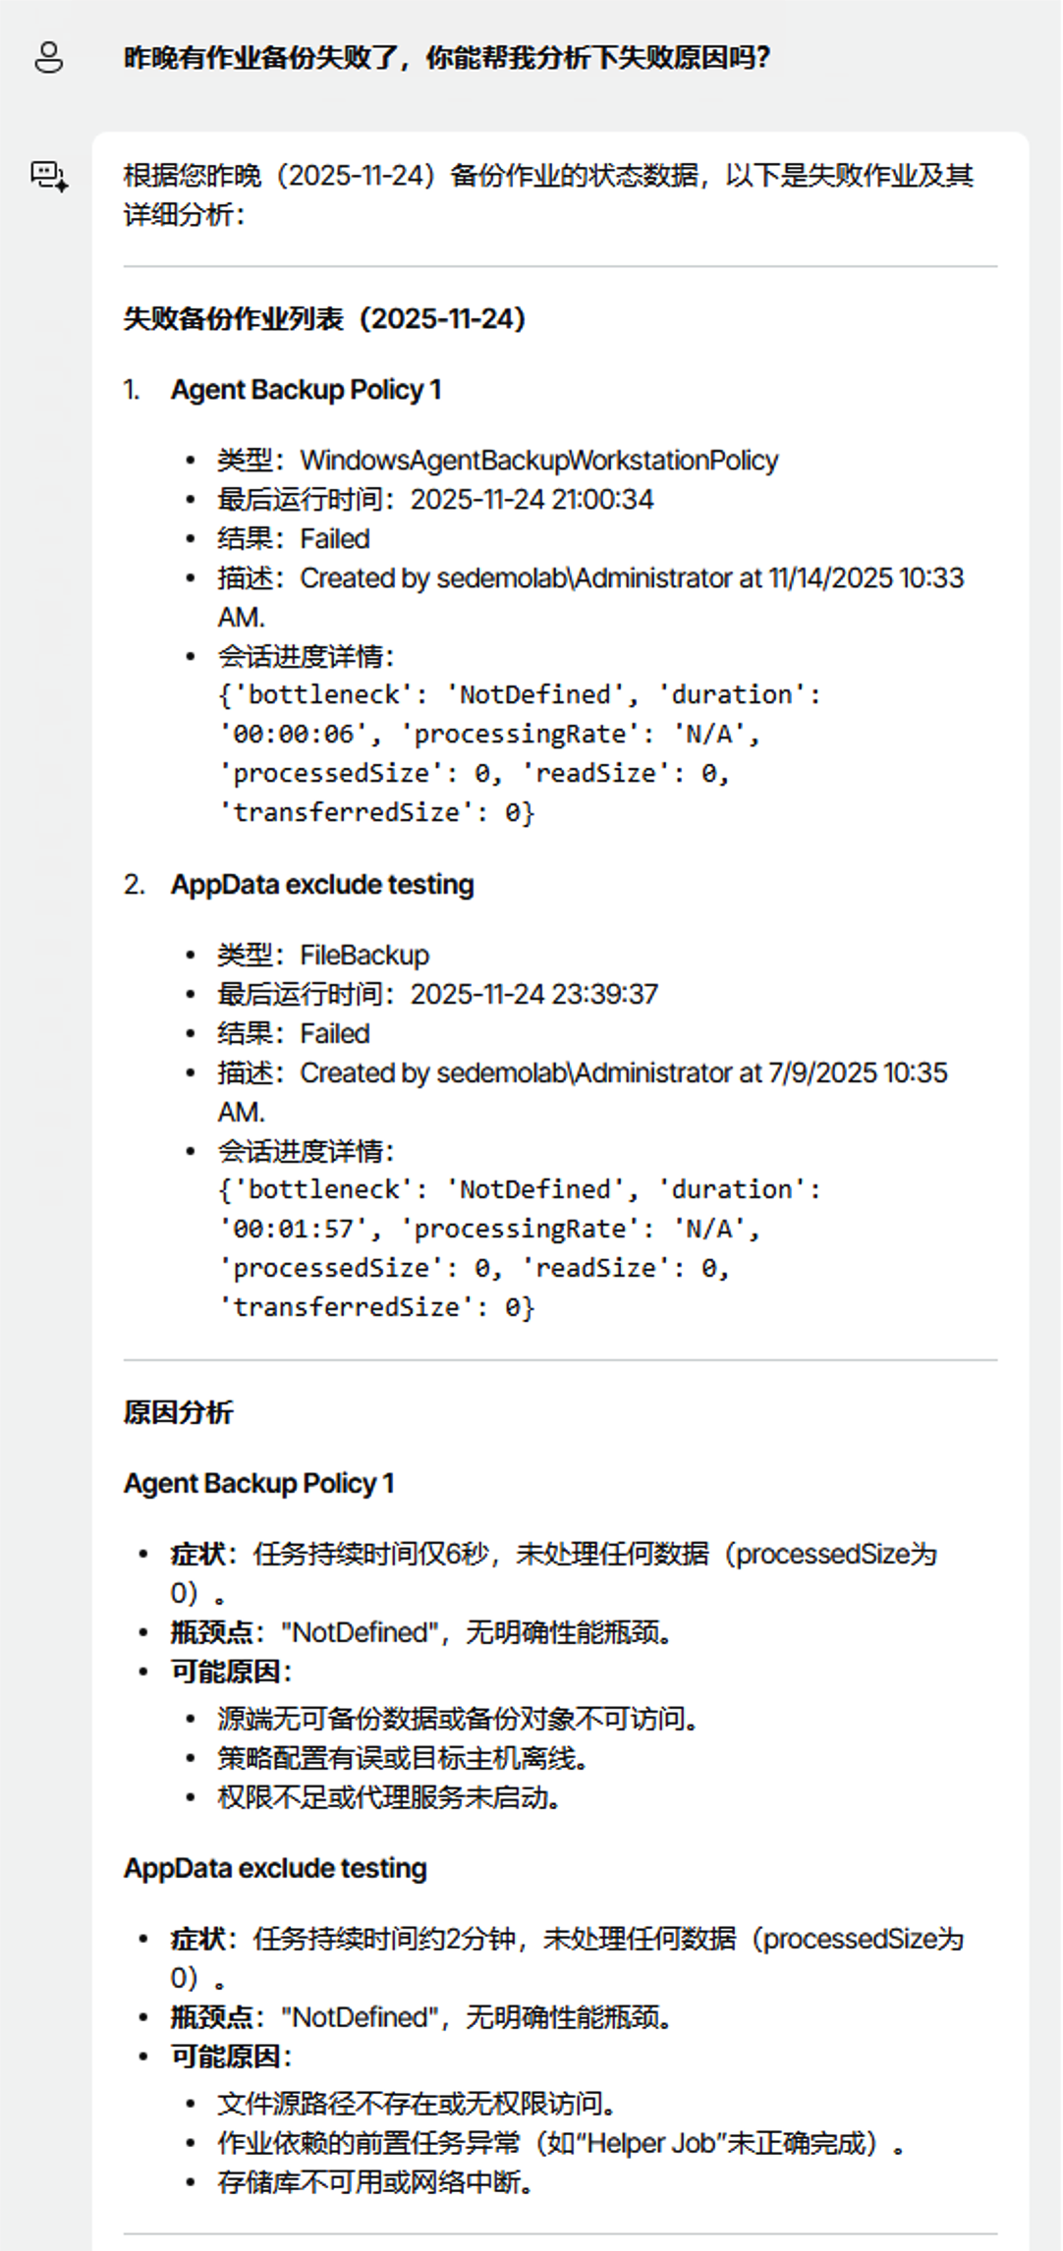
Task: Click the code block with duration 00:01:57
Action: pos(519,1248)
